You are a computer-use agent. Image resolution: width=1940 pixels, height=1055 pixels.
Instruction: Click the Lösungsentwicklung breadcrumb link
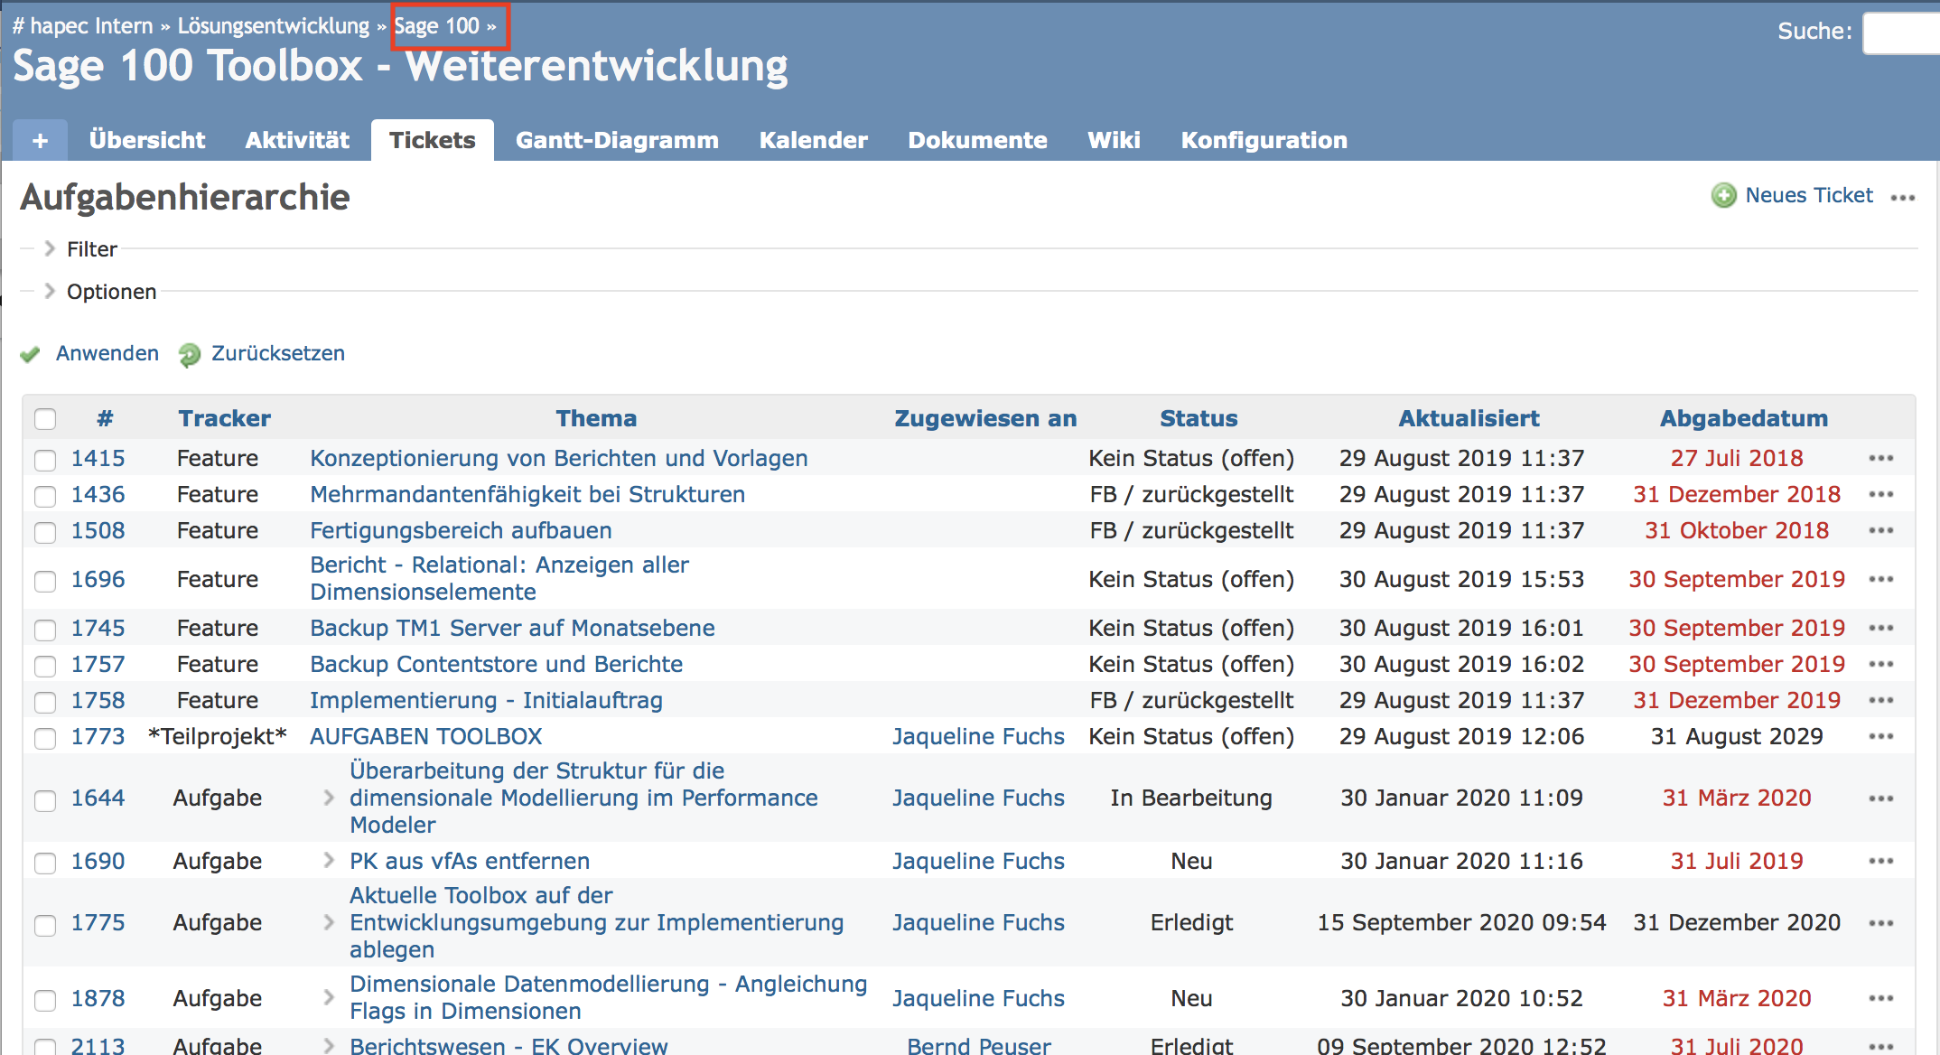[x=273, y=26]
